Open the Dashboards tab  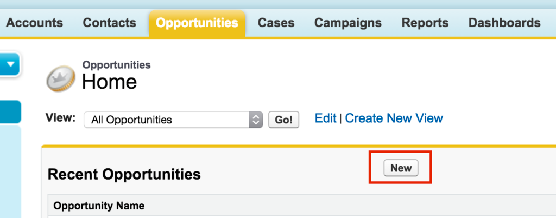coord(504,23)
